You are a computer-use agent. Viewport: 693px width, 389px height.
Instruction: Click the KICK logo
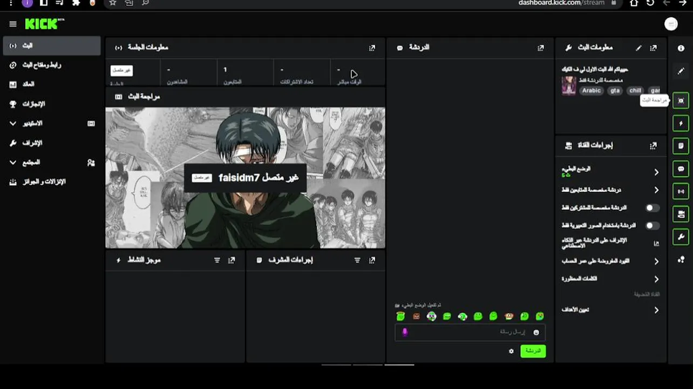pyautogui.click(x=44, y=24)
